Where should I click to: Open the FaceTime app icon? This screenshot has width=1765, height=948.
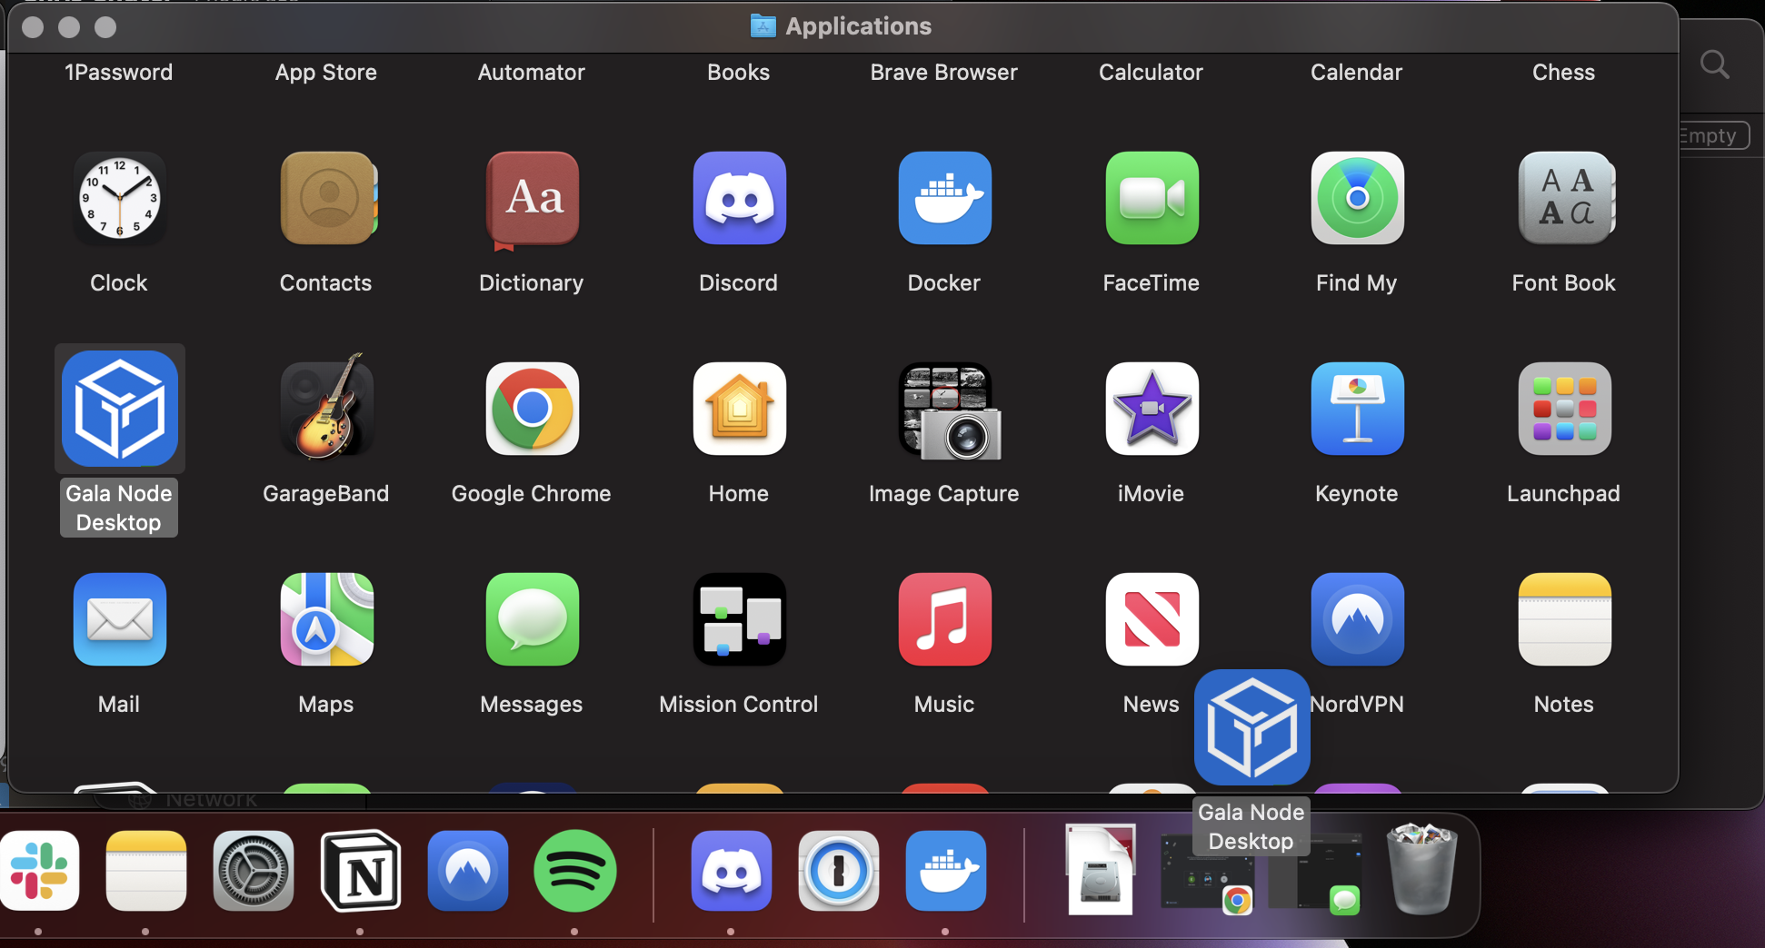[x=1152, y=198]
